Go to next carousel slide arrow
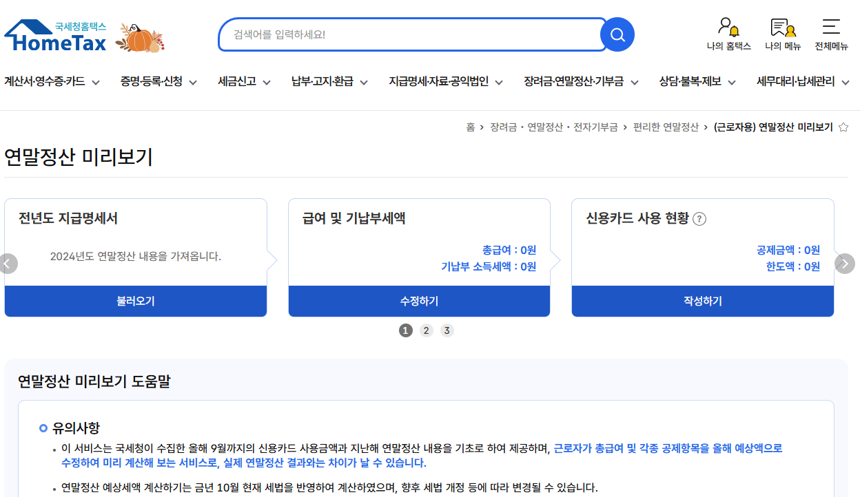The image size is (860, 497). pyautogui.click(x=844, y=264)
